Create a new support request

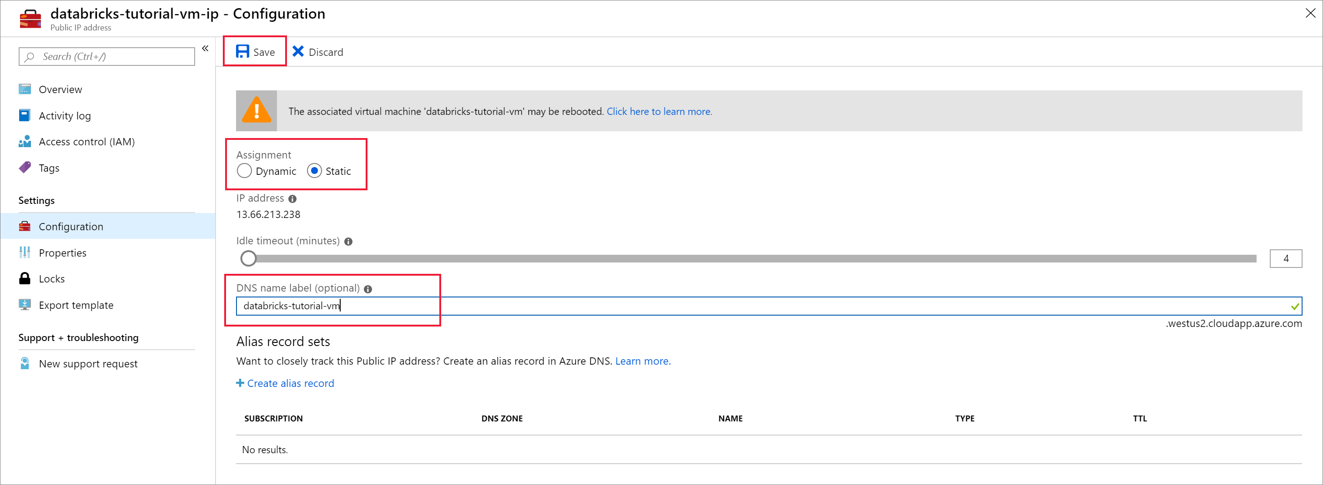(88, 363)
